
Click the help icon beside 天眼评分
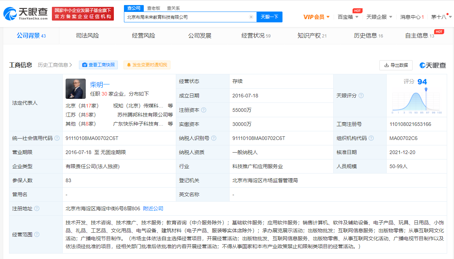coord(361,96)
